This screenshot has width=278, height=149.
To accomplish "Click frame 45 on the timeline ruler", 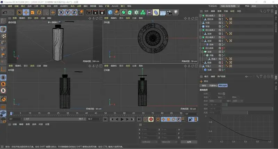I will (96, 113).
